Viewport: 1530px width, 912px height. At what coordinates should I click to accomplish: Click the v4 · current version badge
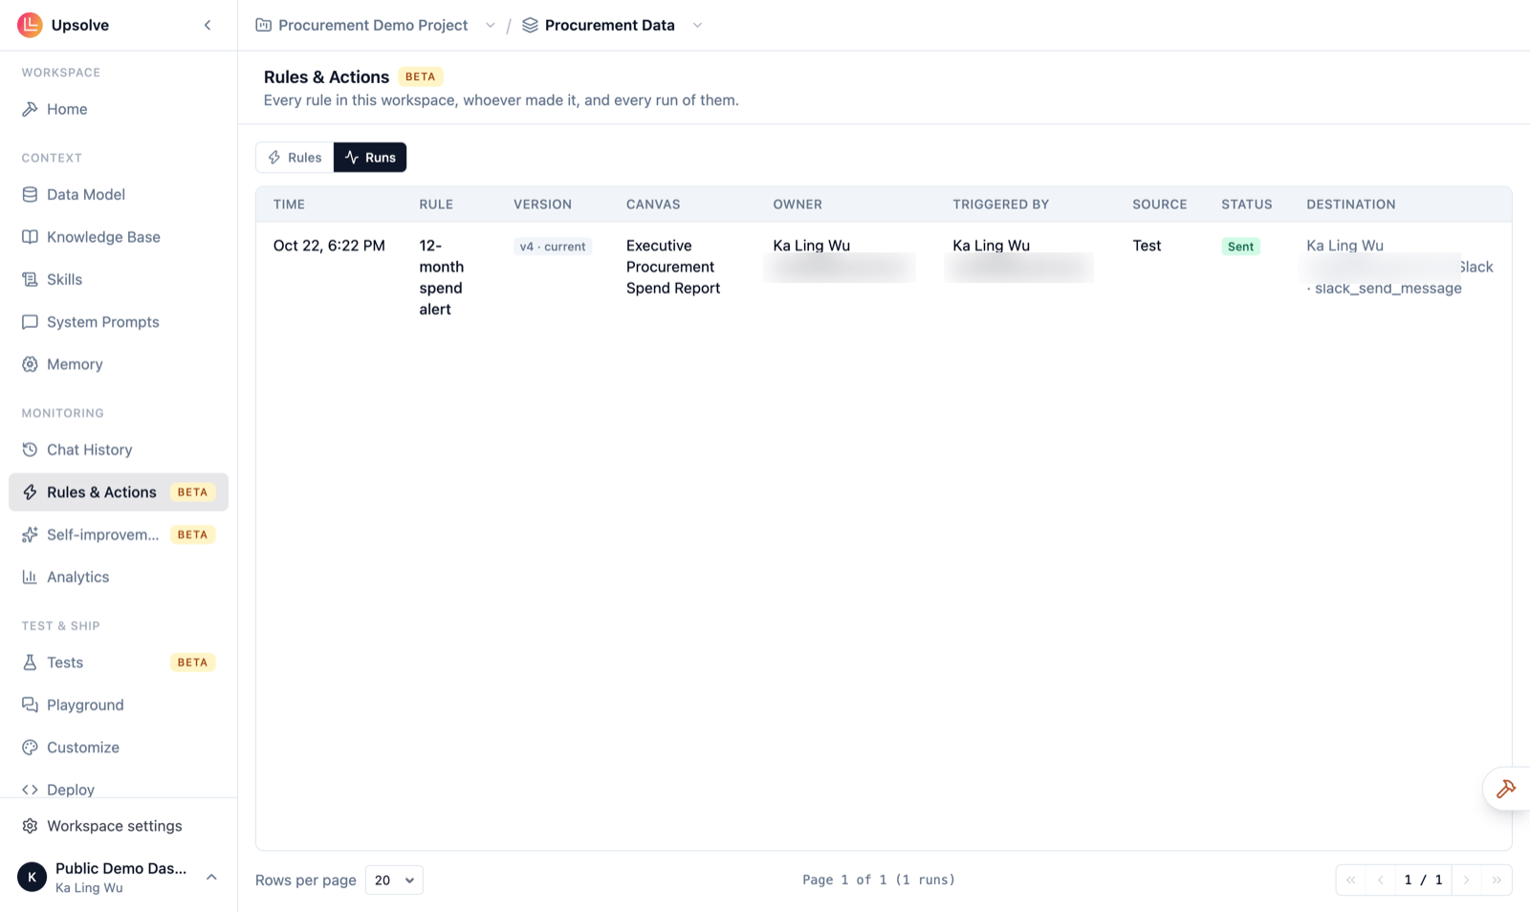pos(553,247)
